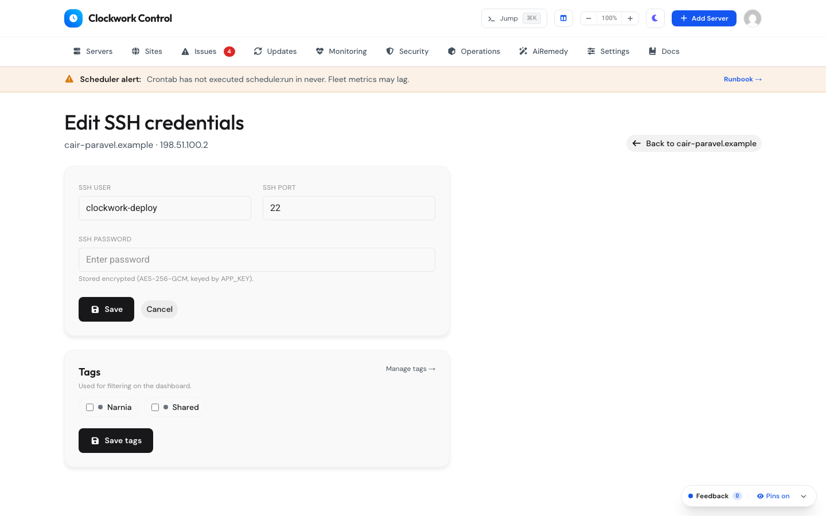This screenshot has height=516, width=826.
Task: Click the Feedback count badge showing 0
Action: coord(737,496)
